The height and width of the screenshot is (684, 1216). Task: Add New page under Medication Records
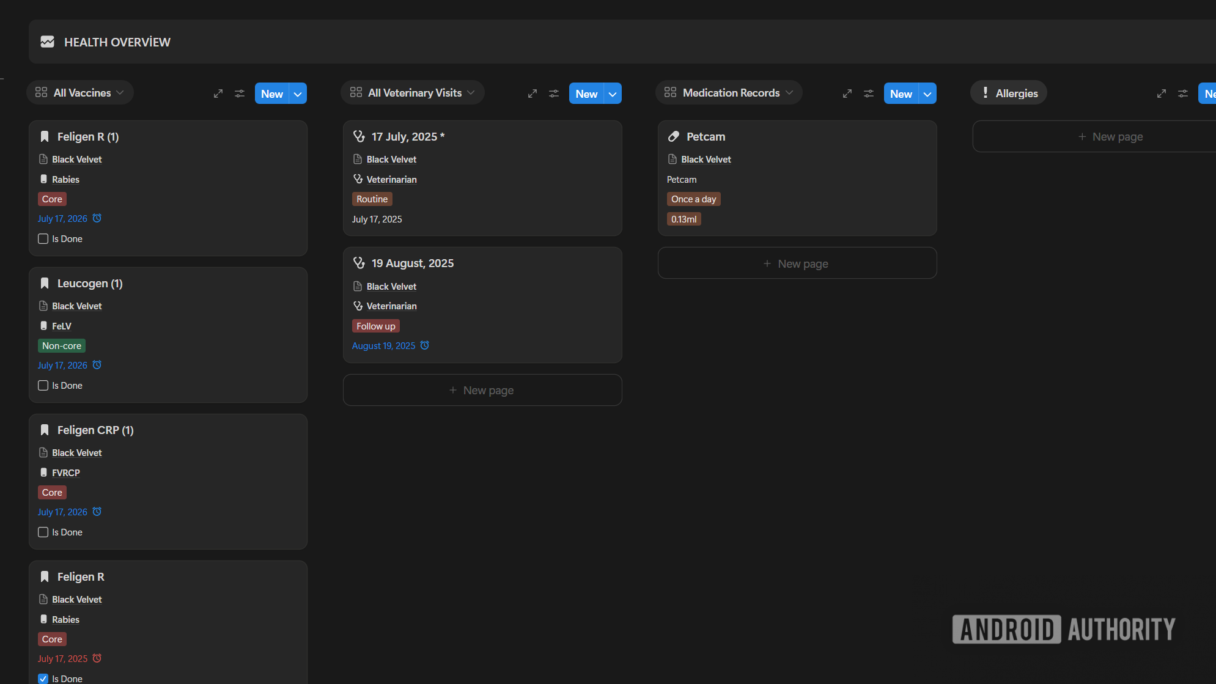pyautogui.click(x=797, y=263)
